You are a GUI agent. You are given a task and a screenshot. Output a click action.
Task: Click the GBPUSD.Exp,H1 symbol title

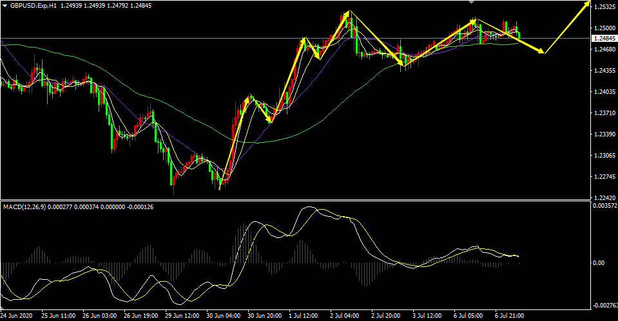tap(34, 6)
